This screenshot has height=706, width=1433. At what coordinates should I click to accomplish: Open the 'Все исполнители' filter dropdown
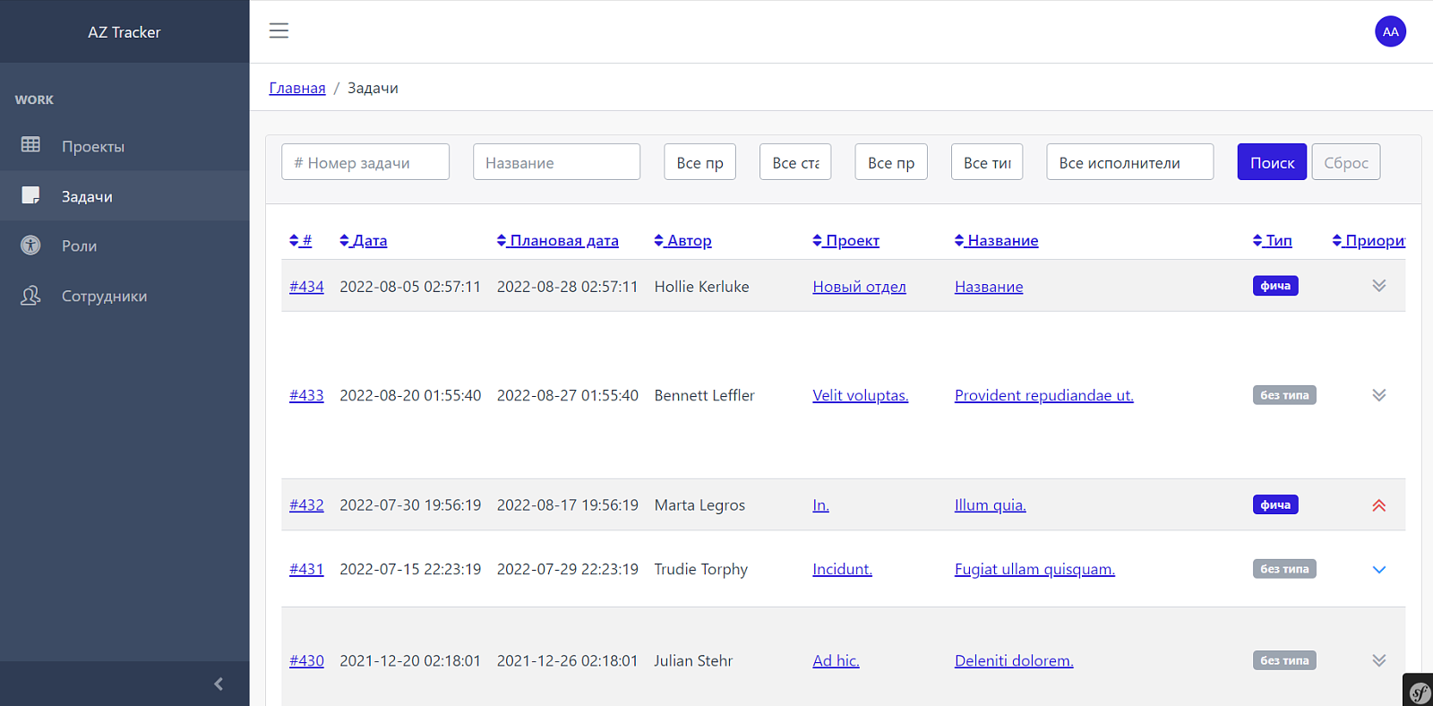pyautogui.click(x=1130, y=162)
